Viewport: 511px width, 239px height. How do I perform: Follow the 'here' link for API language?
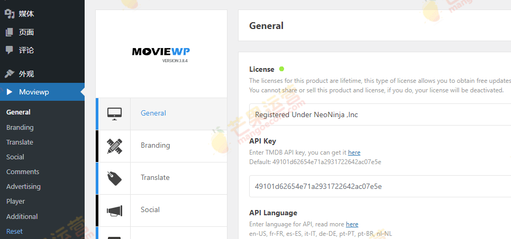click(352, 224)
